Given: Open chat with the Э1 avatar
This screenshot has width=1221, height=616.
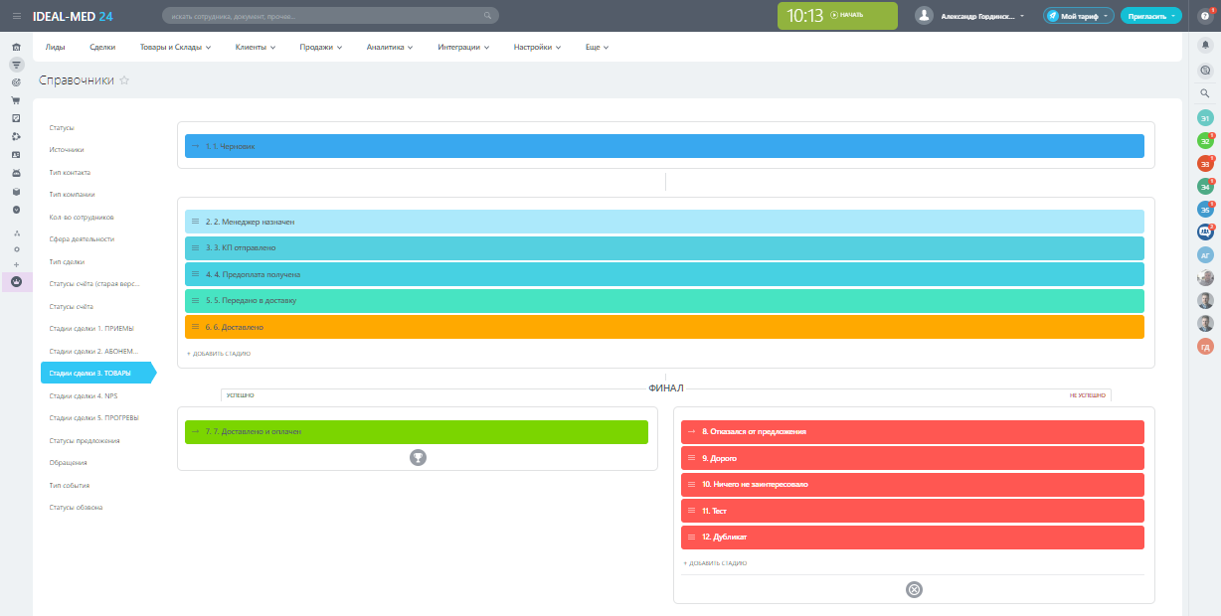Looking at the screenshot, I should click(x=1205, y=117).
